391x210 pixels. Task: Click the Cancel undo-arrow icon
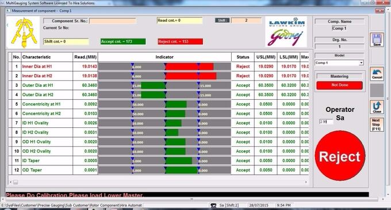click(377, 74)
